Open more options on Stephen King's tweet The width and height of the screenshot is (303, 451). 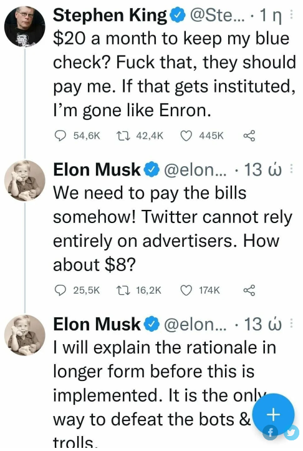pos(291,14)
